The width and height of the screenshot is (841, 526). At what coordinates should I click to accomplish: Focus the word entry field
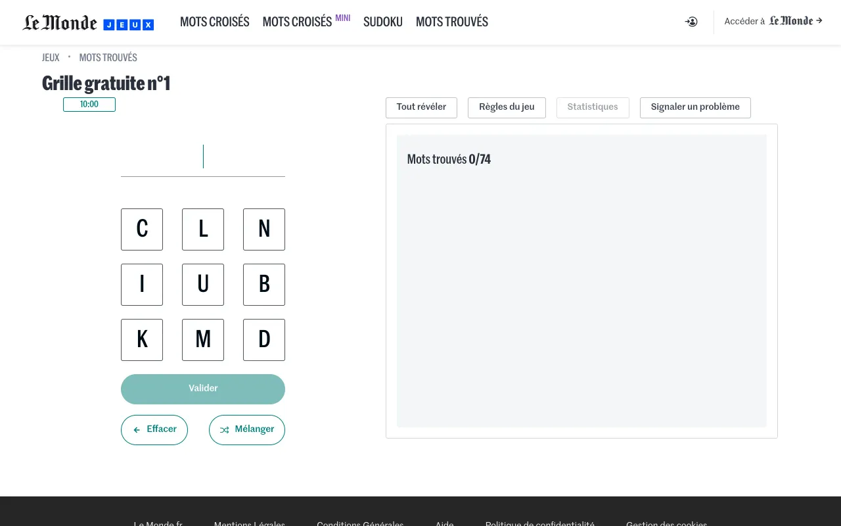(203, 157)
